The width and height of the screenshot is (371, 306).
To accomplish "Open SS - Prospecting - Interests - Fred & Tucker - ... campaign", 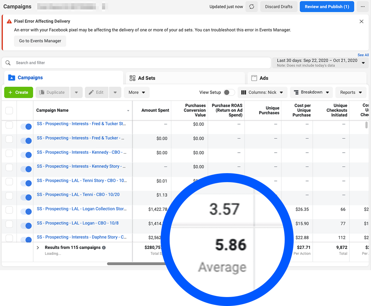I will coord(80,138).
